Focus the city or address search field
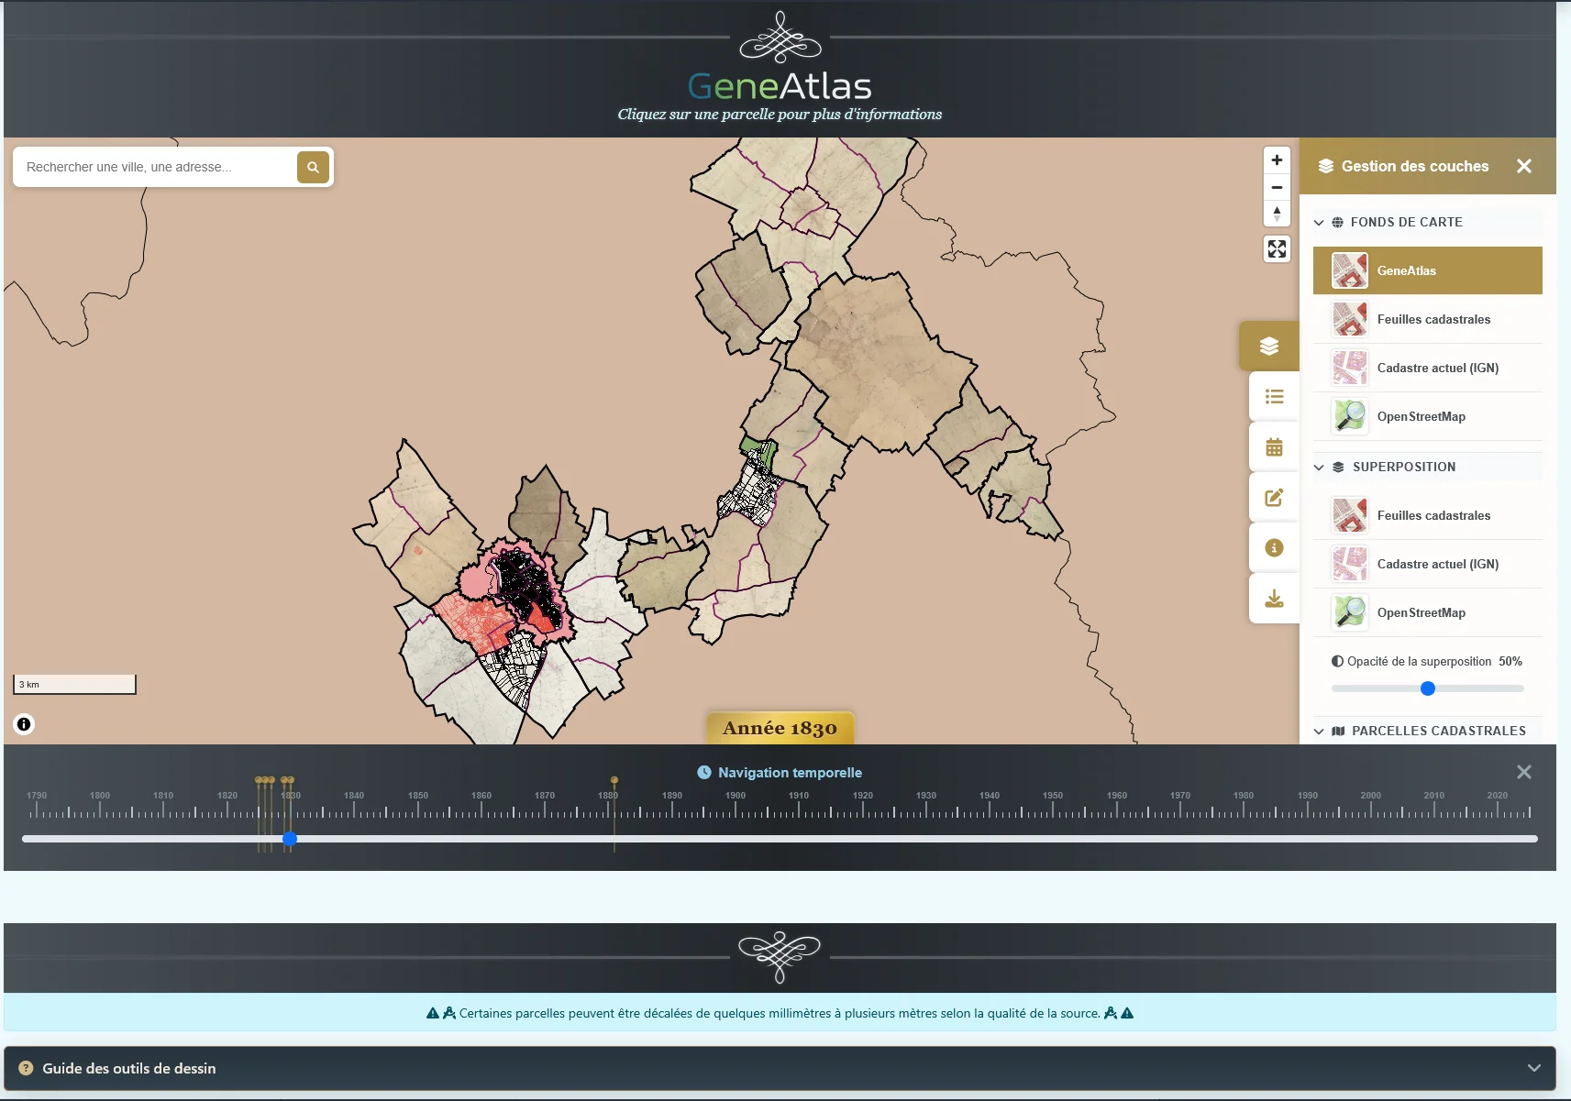 click(x=156, y=167)
